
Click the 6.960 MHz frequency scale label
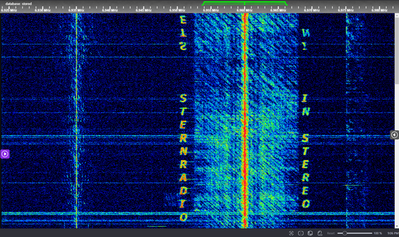point(245,10)
